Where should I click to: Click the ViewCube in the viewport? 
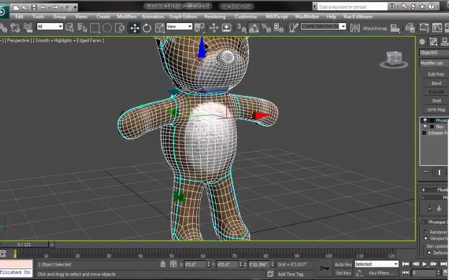click(394, 59)
